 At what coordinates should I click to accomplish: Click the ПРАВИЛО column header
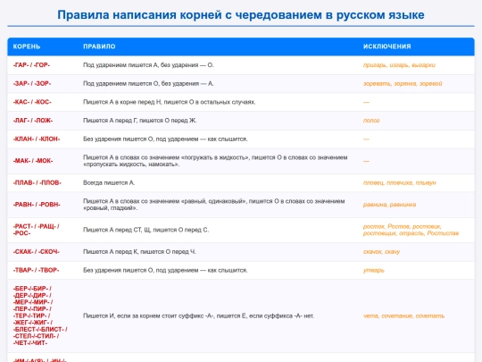point(99,46)
